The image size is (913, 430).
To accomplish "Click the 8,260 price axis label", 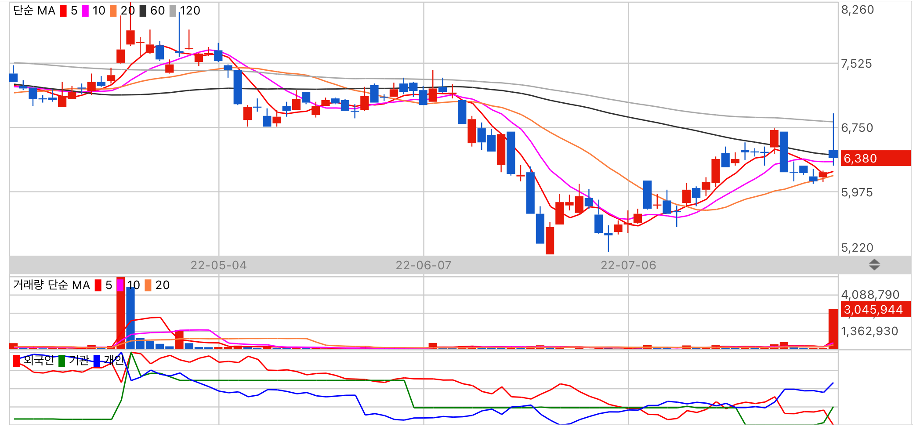I will pyautogui.click(x=857, y=10).
